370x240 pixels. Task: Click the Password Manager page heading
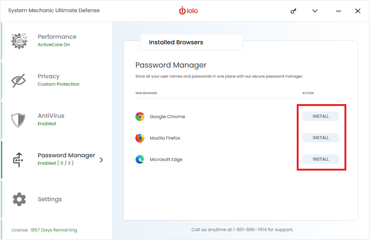click(x=171, y=65)
